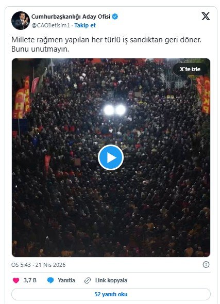Image resolution: width=220 pixels, height=304 pixels.
Task: Open the tweet info icon
Action: pyautogui.click(x=206, y=264)
